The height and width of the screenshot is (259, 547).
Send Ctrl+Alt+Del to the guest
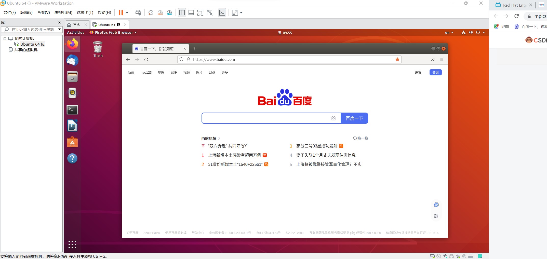point(138,12)
